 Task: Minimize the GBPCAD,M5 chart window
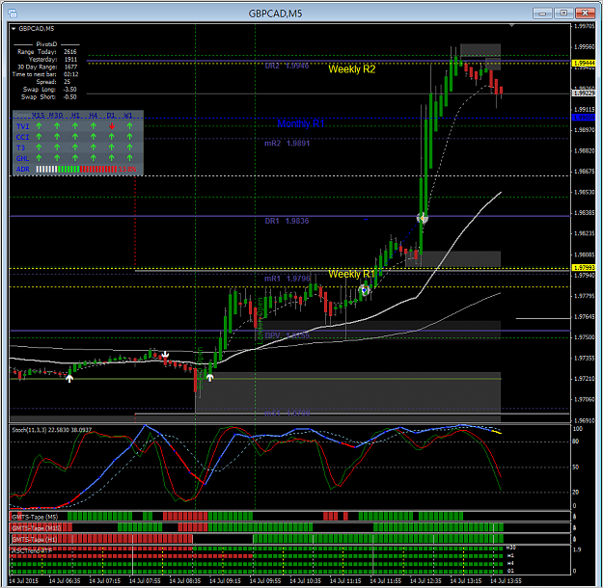pos(542,13)
